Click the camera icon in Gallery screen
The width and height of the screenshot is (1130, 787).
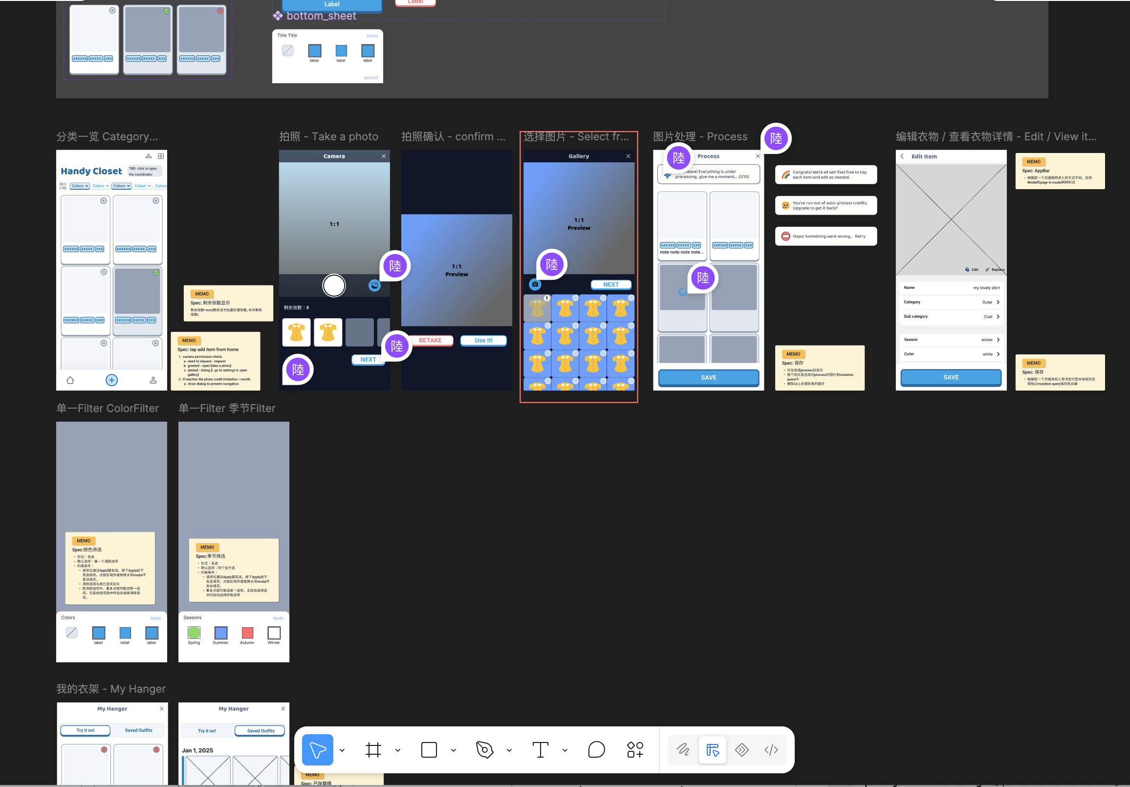535,284
